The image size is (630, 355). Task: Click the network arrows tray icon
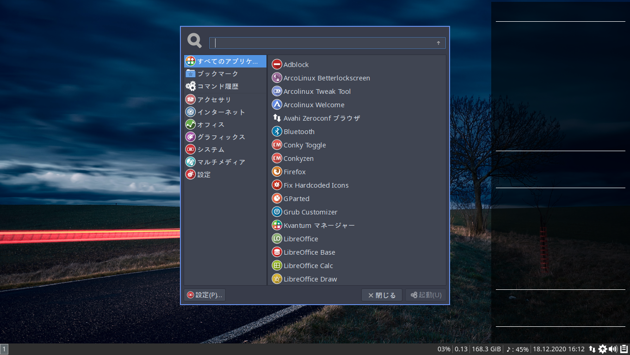(x=592, y=349)
